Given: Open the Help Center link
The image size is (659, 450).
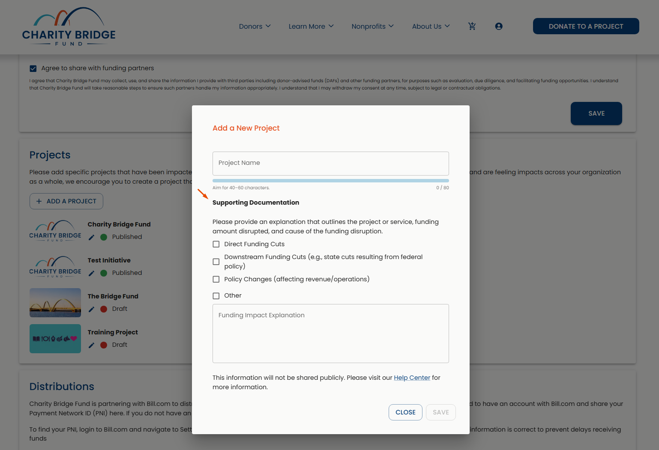Looking at the screenshot, I should (412, 378).
